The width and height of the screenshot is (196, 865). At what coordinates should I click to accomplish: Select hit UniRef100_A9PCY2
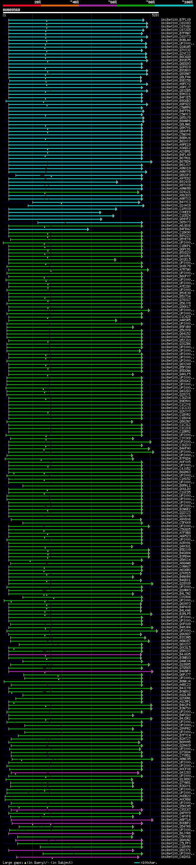pyautogui.click(x=176, y=84)
